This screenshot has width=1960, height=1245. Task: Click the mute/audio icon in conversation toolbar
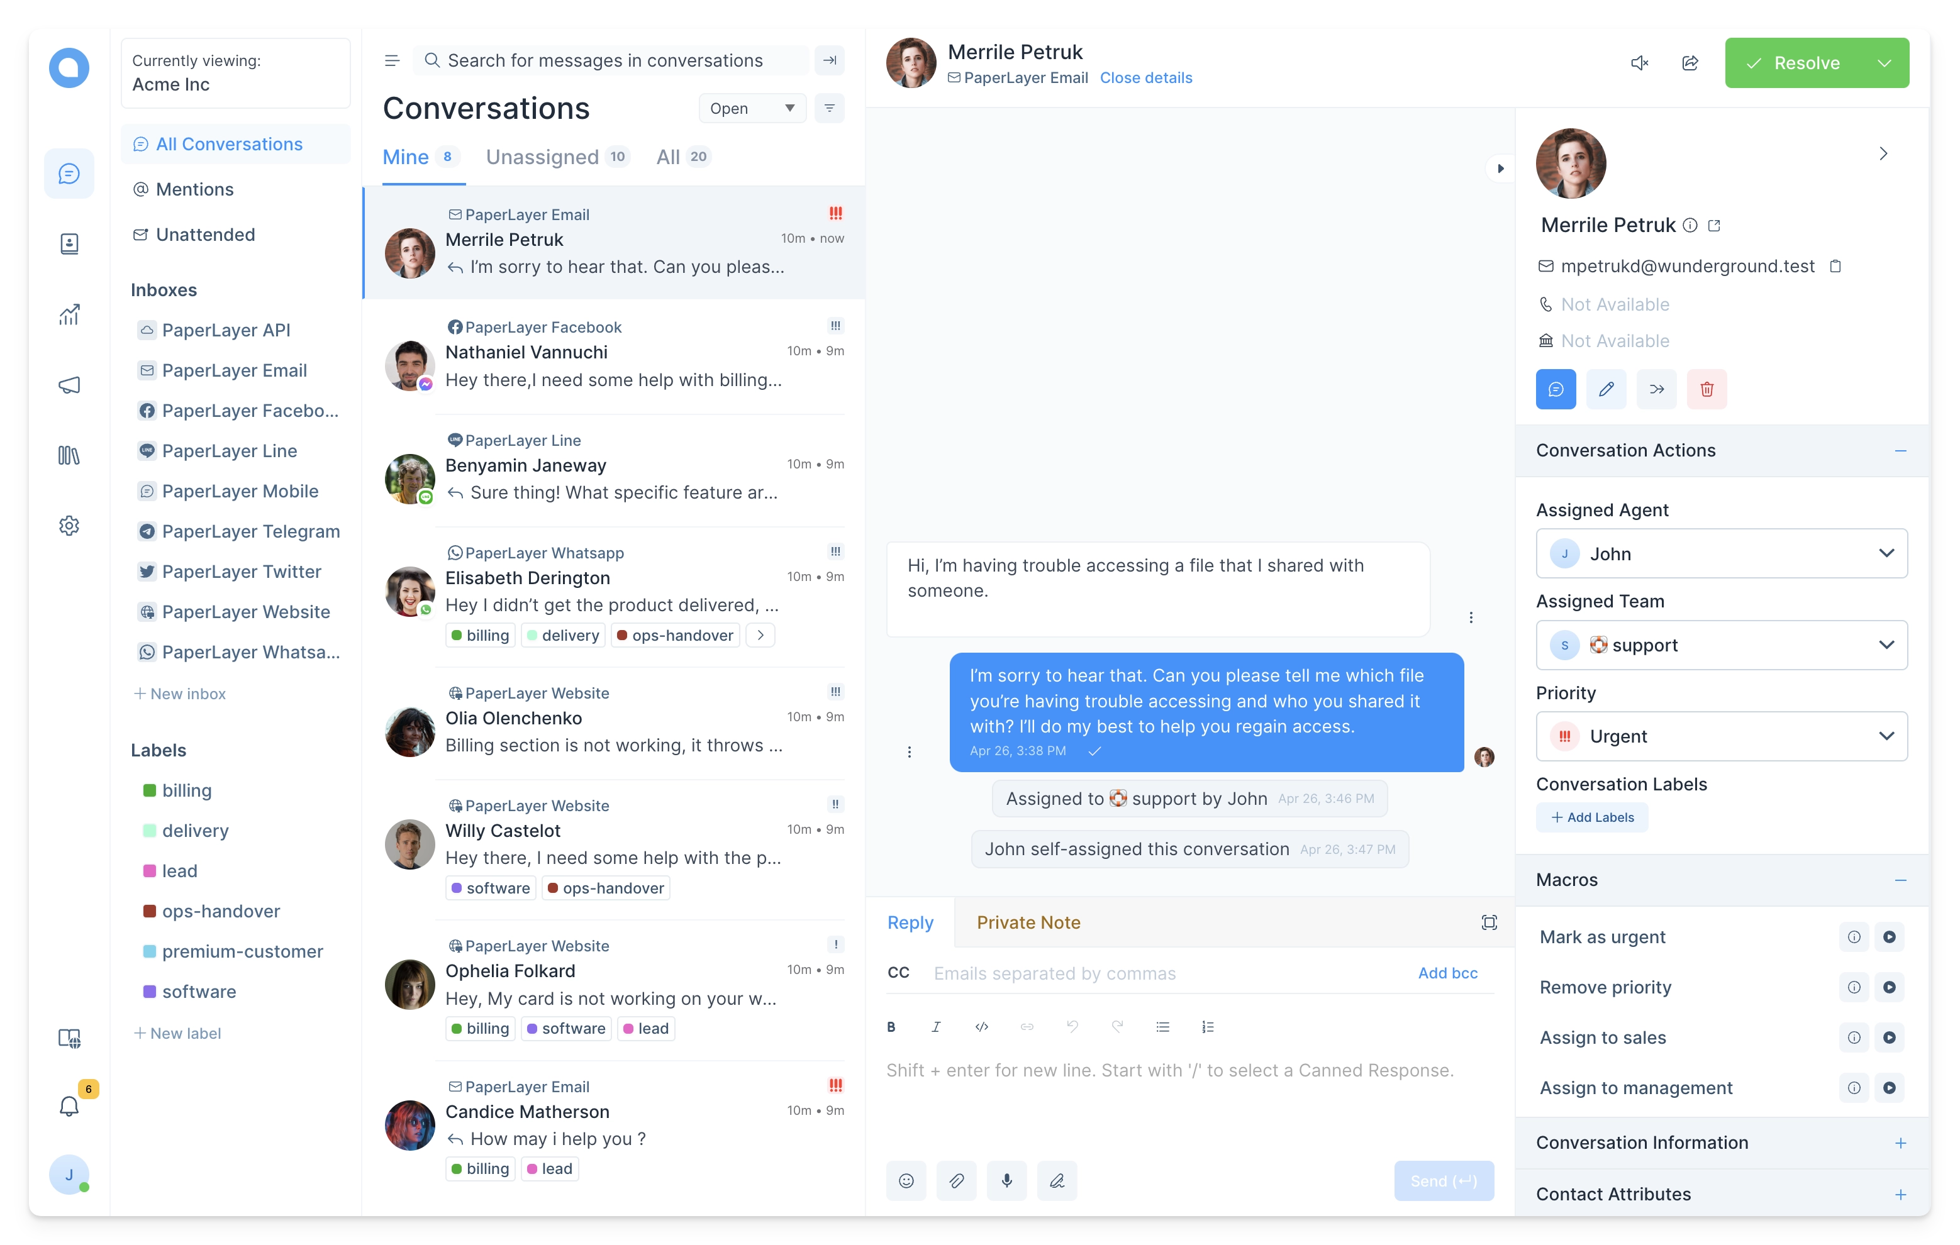click(x=1639, y=63)
